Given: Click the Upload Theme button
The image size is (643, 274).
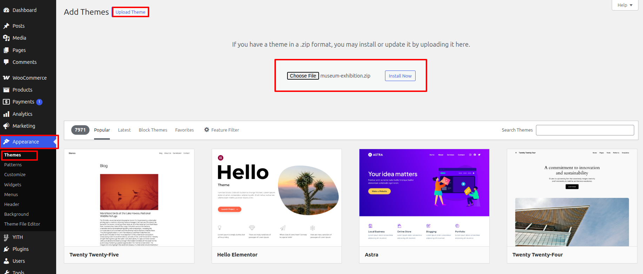Looking at the screenshot, I should click(x=130, y=12).
